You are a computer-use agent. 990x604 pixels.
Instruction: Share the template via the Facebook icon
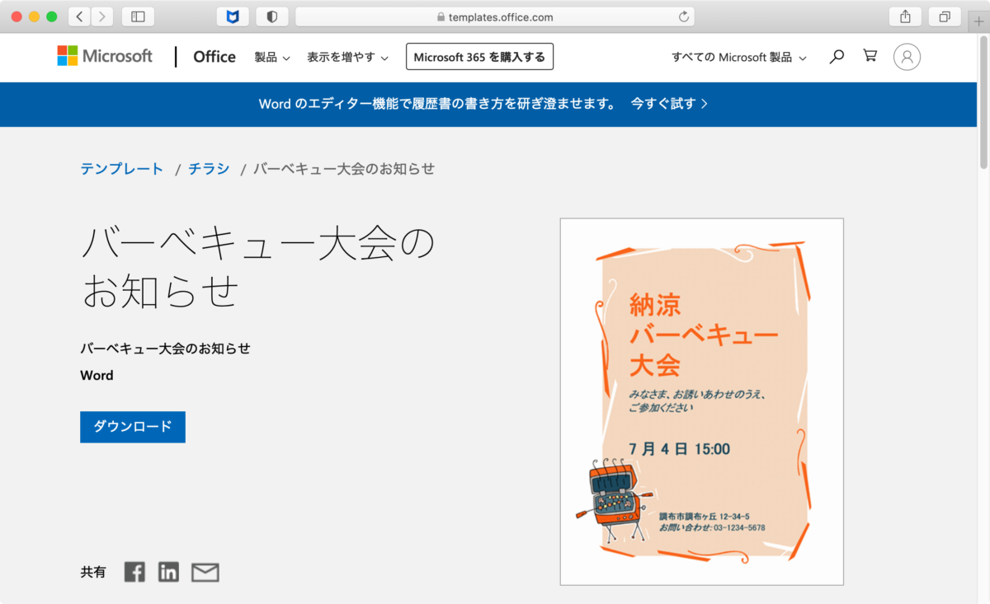pyautogui.click(x=134, y=571)
